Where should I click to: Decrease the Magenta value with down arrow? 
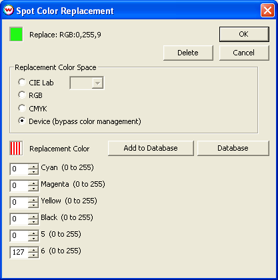point(33,189)
